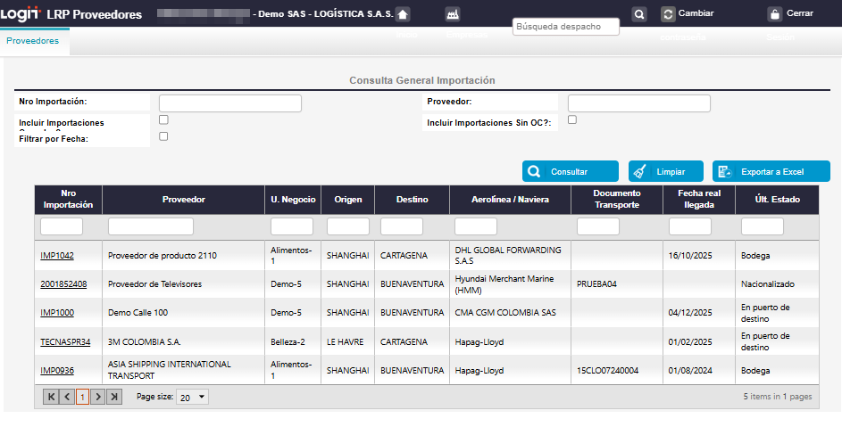Check the Incluir Importaciones Sin OC box
Image resolution: width=842 pixels, height=427 pixels.
click(572, 119)
